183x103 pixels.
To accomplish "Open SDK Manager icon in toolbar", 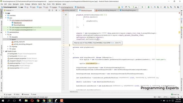I will (171, 7).
